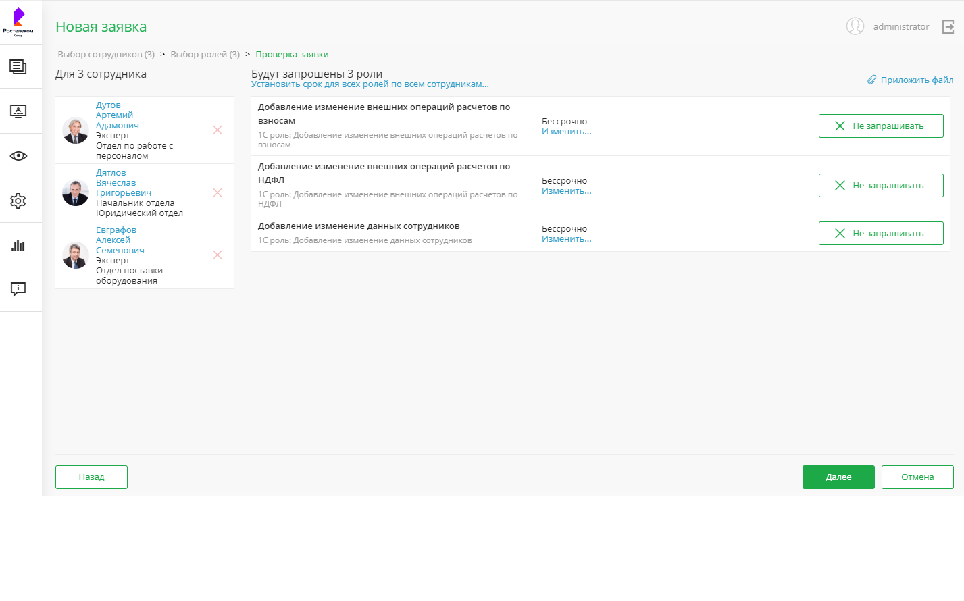Open the requests list sidebar icon
This screenshot has width=964, height=601.
pos(18,67)
